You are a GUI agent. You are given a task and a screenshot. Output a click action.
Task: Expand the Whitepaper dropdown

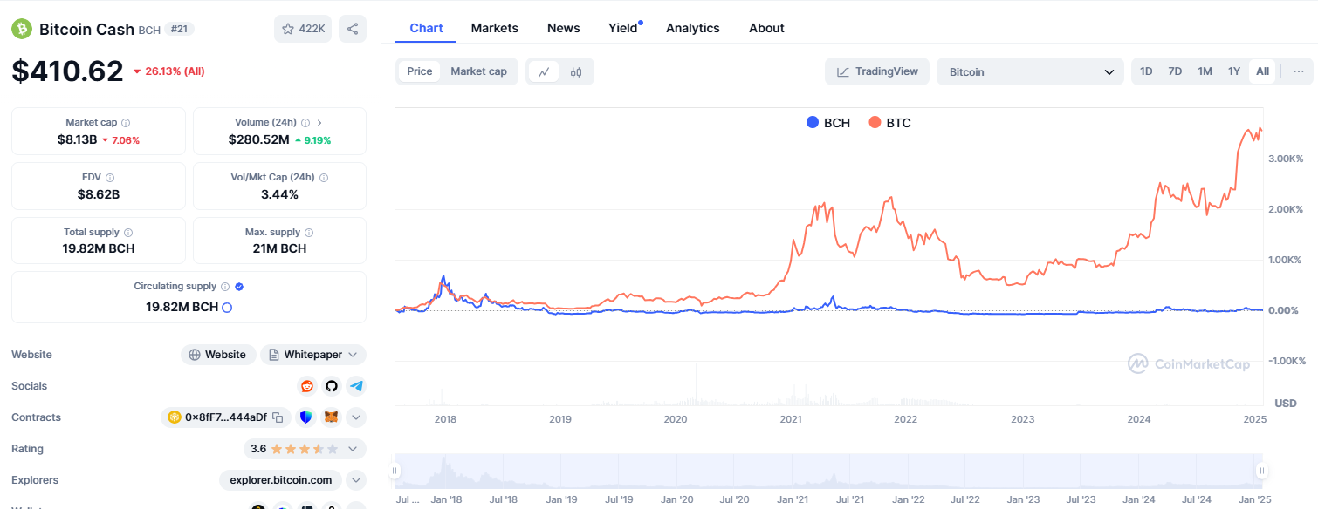tap(312, 355)
